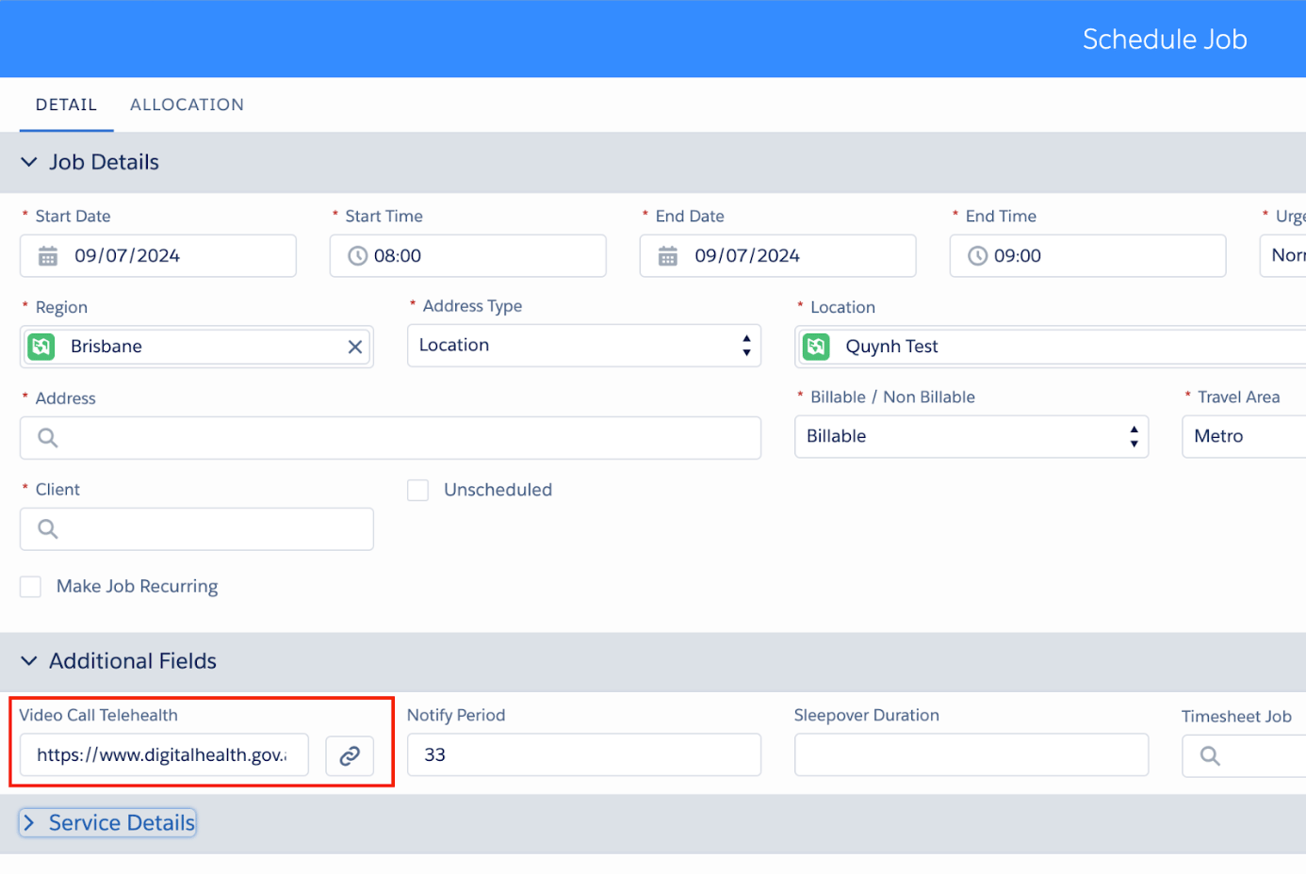The image size is (1306, 874).
Task: Open the Address Type dropdown
Action: tap(584, 346)
